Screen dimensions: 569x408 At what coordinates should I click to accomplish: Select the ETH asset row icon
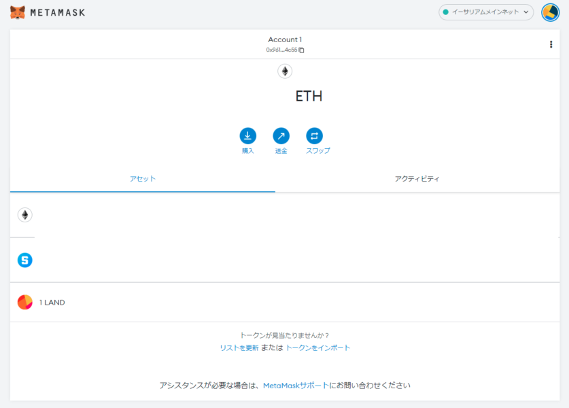coord(25,215)
